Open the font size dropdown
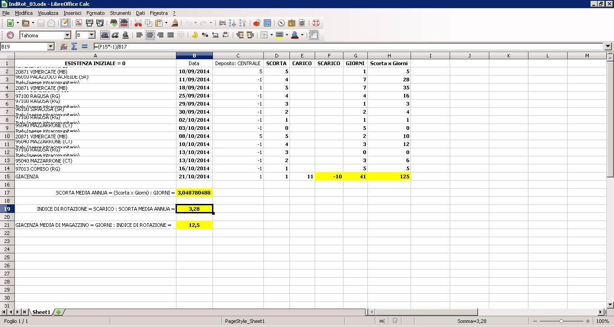This screenshot has width=614, height=327. tap(92, 35)
